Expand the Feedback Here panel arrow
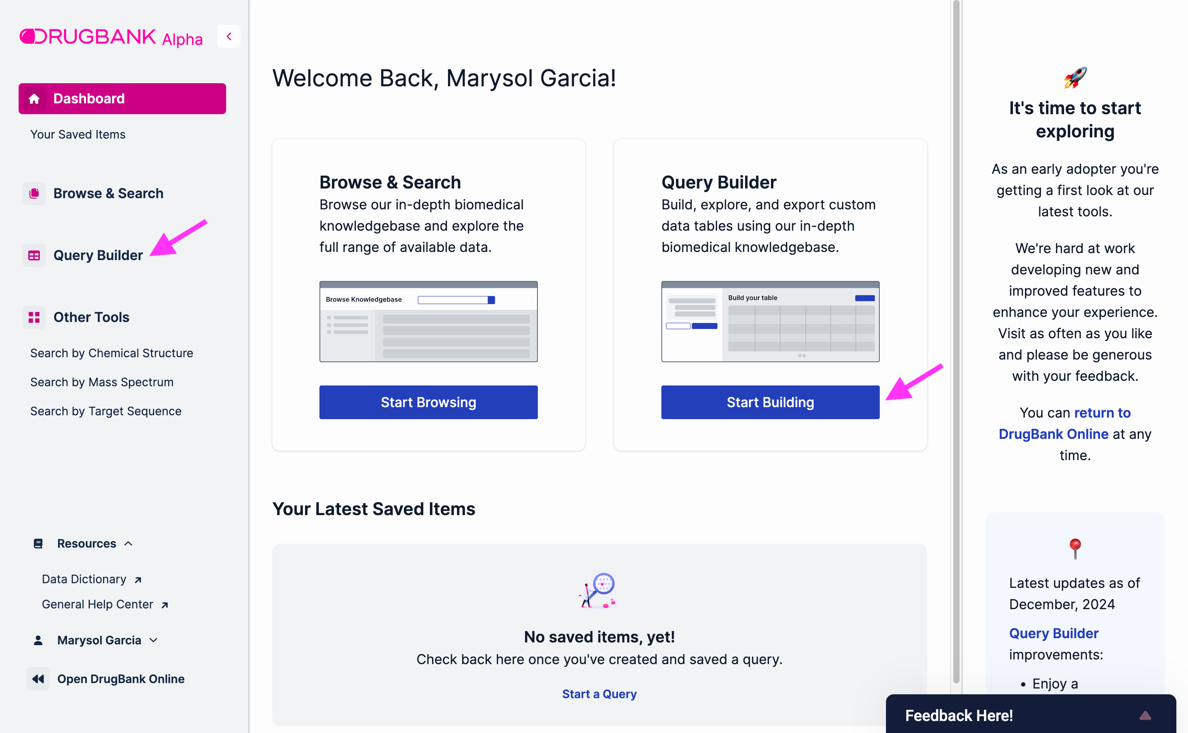This screenshot has width=1188, height=733. (x=1145, y=715)
